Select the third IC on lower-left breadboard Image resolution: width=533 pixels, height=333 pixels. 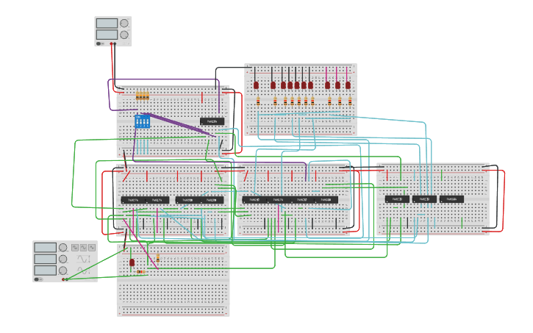(187, 200)
